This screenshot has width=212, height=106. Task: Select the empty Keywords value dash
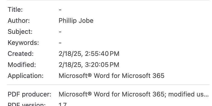tap(60, 43)
